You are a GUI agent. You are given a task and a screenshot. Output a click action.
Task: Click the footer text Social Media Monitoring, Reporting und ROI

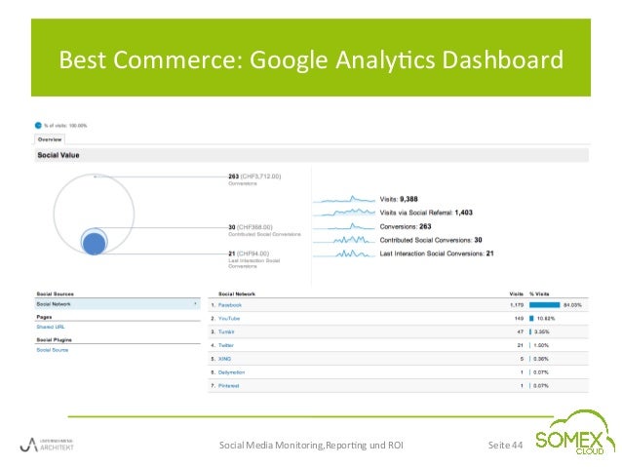coord(311,446)
